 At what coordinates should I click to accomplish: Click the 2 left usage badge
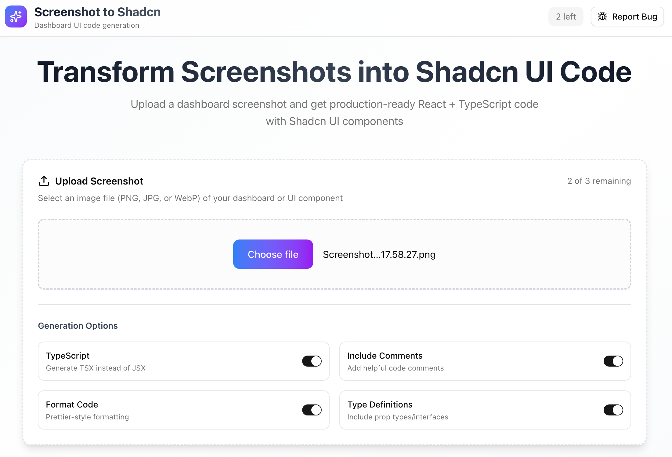tap(566, 16)
